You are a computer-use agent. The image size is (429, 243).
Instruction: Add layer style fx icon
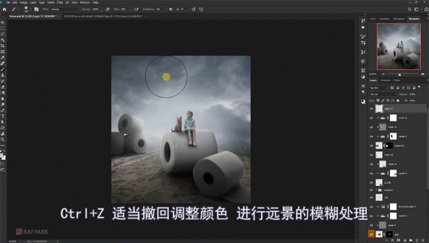(392, 241)
